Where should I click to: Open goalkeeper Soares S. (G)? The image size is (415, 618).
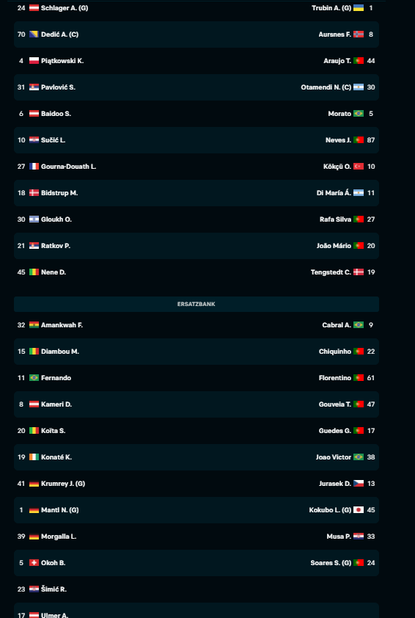tap(331, 562)
